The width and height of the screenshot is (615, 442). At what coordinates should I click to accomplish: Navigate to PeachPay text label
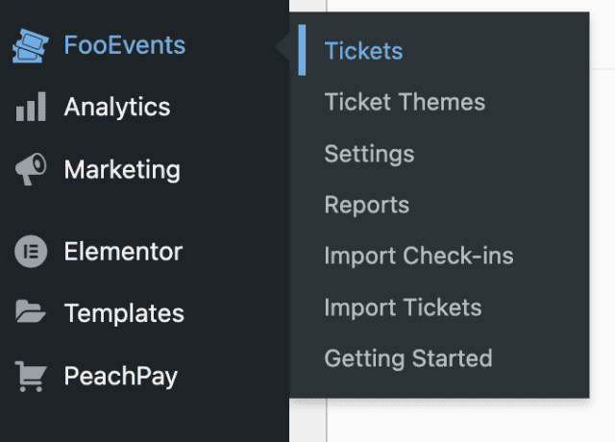(121, 376)
